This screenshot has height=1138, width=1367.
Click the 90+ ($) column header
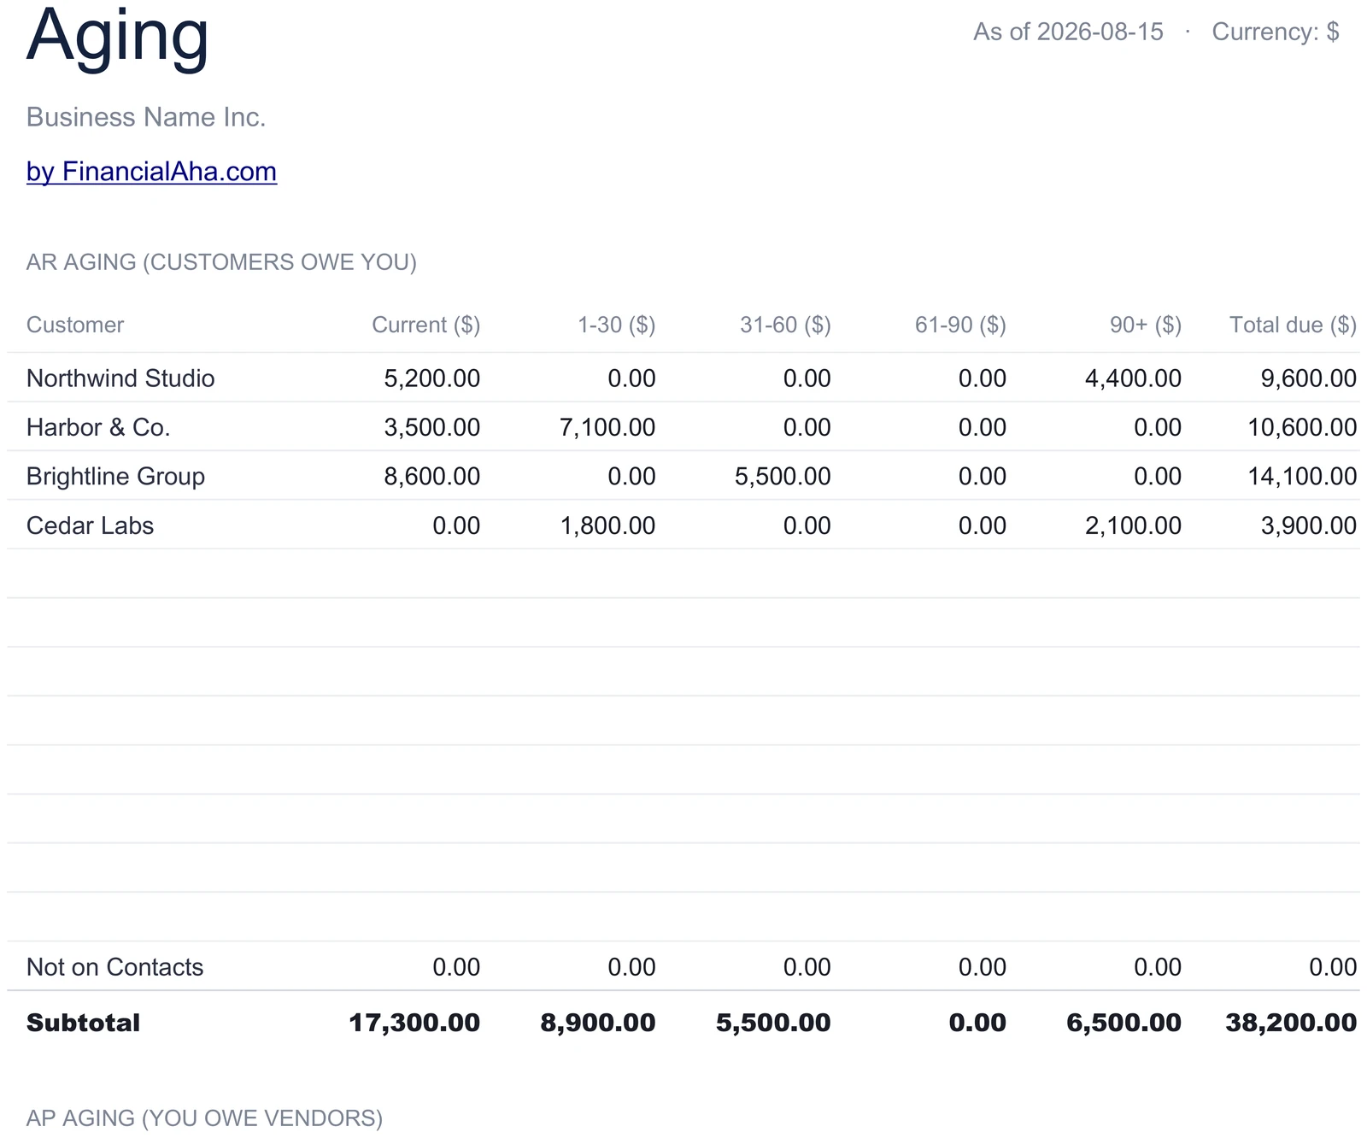click(1146, 325)
